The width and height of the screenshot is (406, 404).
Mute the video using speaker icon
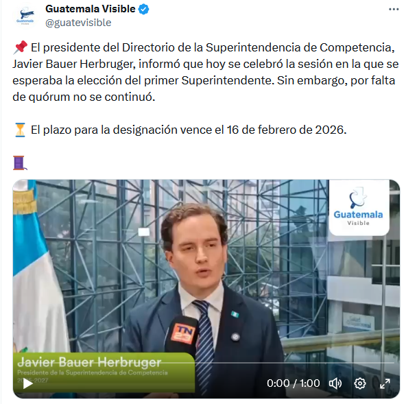[335, 383]
